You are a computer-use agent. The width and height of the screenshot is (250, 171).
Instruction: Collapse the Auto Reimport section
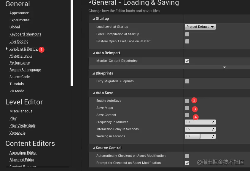point(94,53)
